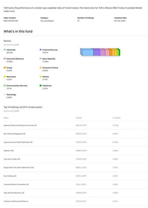
Task: Select the Financial Services sector label
Action: point(50,50)
